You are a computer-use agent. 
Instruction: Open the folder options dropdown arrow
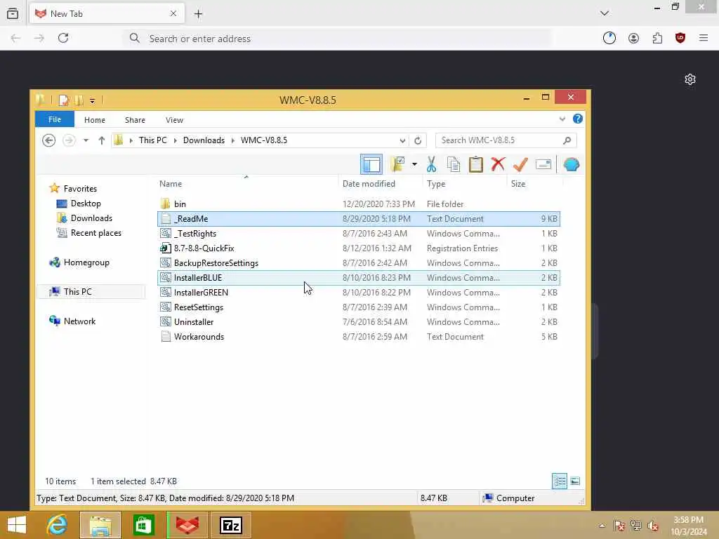pos(414,164)
